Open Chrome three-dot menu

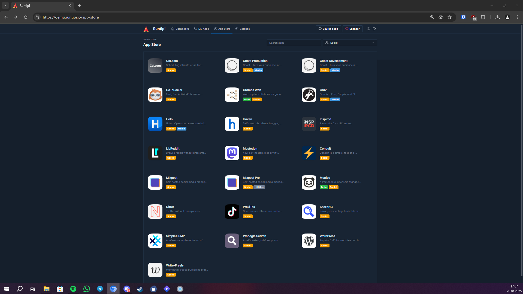(x=517, y=17)
